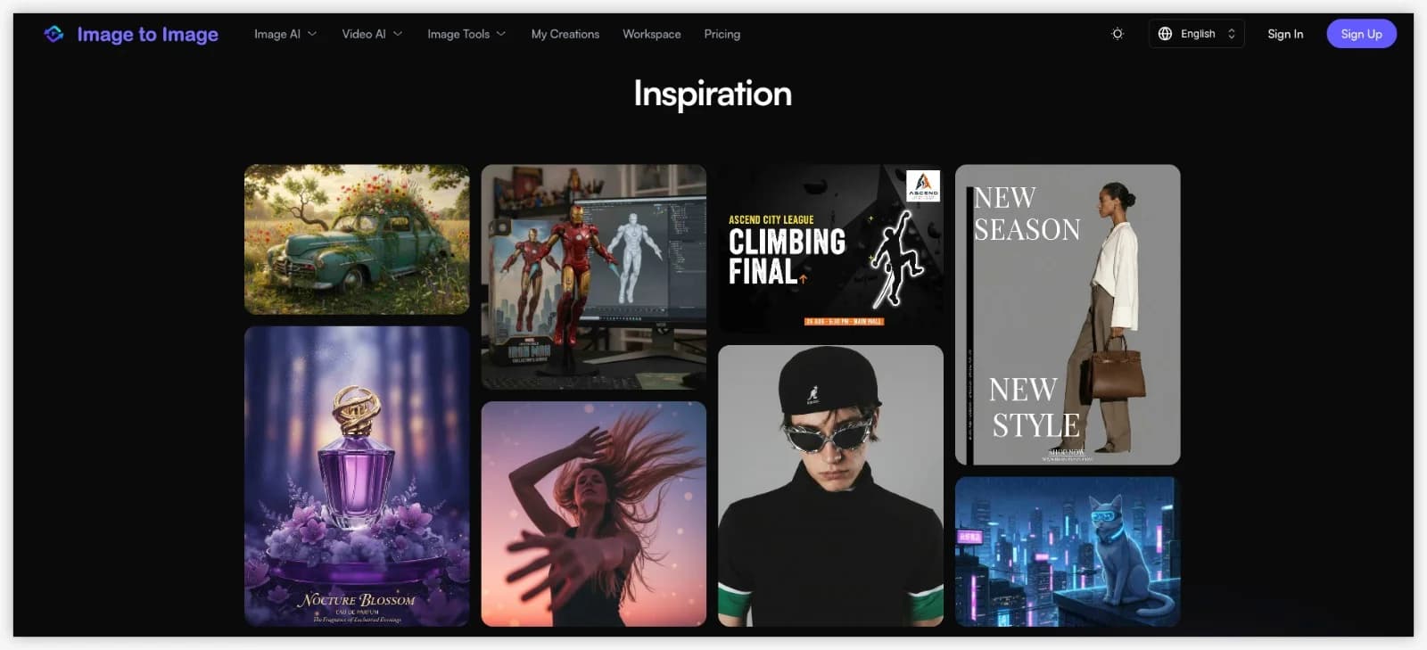
Task: Click the Image to Image logo icon
Action: (54, 34)
